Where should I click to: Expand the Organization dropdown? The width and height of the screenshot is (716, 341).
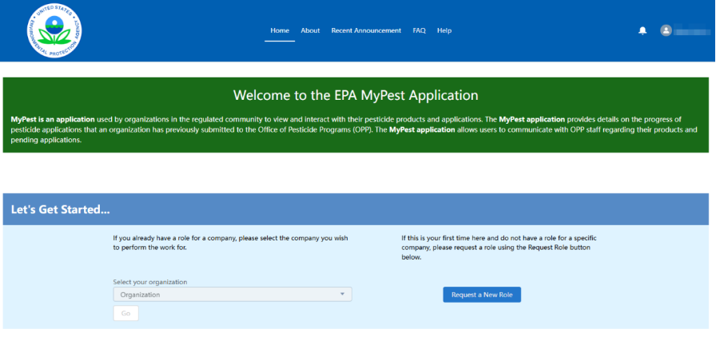coord(233,295)
